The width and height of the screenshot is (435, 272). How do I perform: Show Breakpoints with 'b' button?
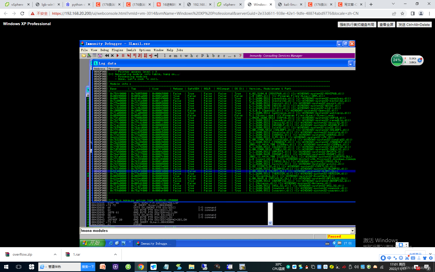tap(213, 55)
